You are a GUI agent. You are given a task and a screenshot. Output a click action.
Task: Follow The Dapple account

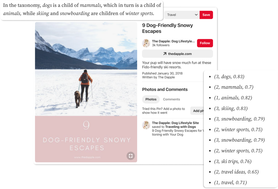pyautogui.click(x=205, y=43)
